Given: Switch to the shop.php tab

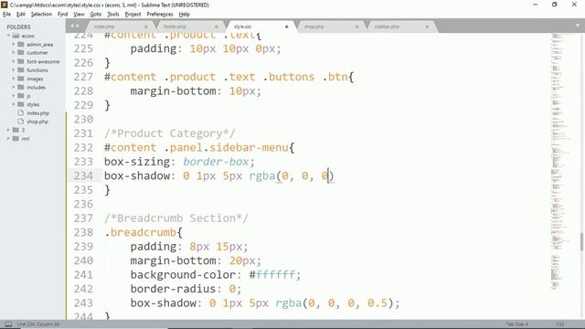Looking at the screenshot, I should [314, 27].
